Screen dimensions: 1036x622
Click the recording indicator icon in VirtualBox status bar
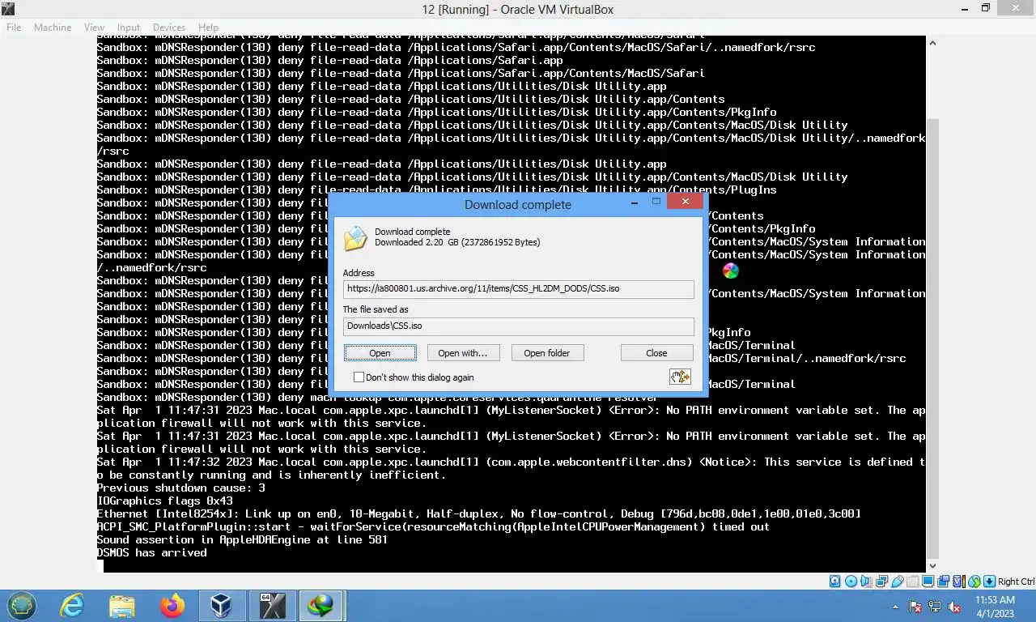(943, 582)
